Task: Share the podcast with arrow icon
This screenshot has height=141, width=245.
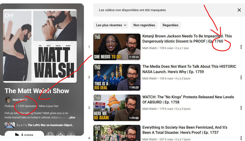Action: tap(60, 134)
